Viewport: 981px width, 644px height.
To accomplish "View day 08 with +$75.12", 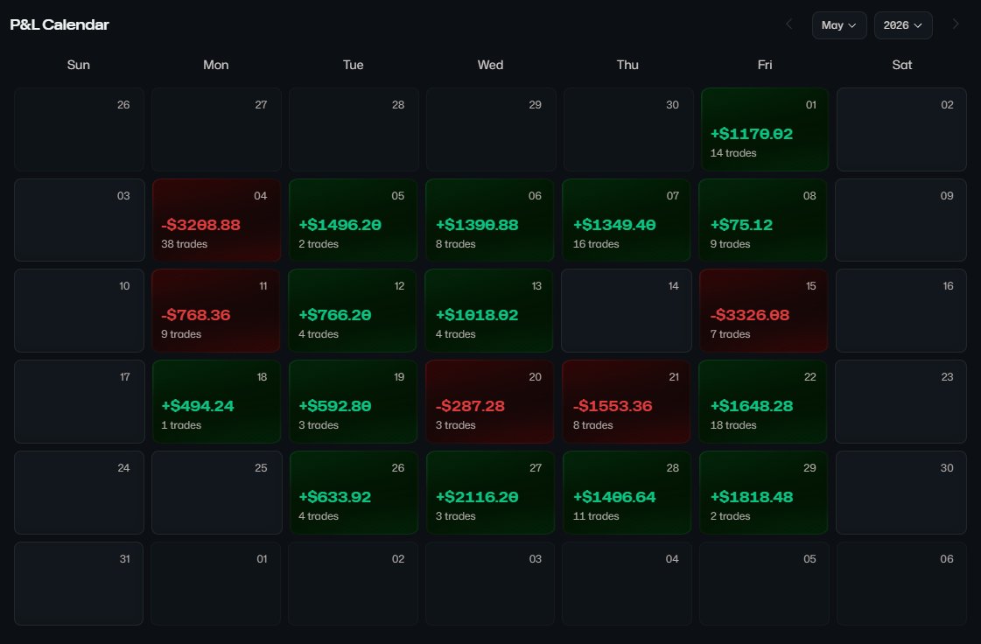I will click(x=763, y=220).
